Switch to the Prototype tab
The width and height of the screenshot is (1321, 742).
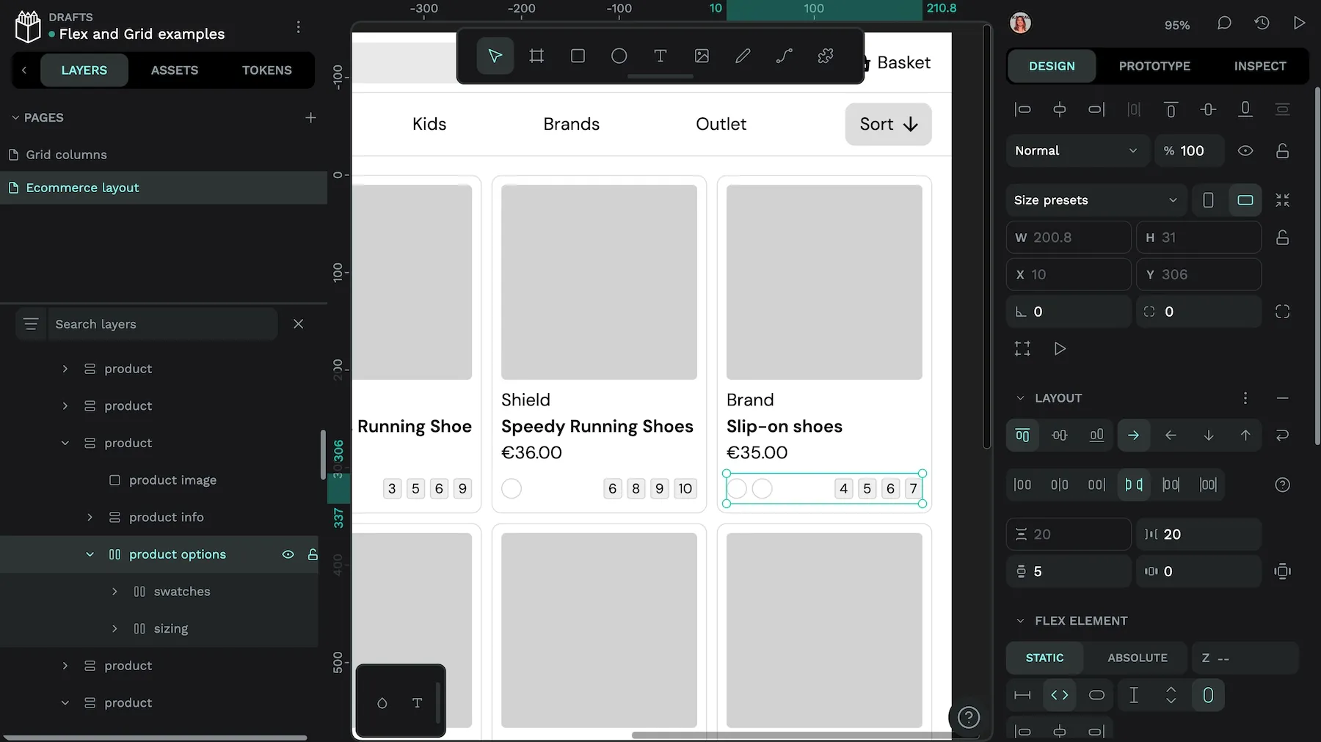[x=1154, y=66]
